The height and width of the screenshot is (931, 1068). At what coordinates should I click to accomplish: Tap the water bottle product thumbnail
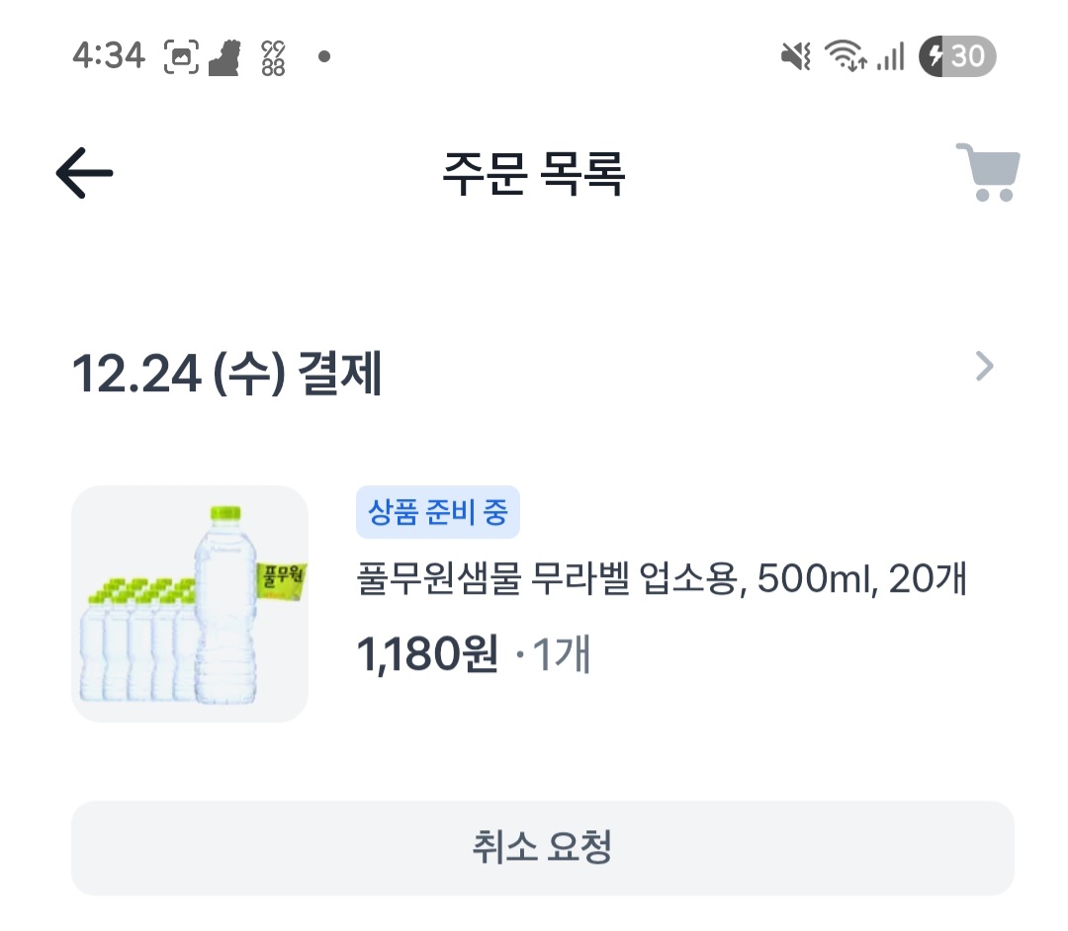click(x=190, y=604)
